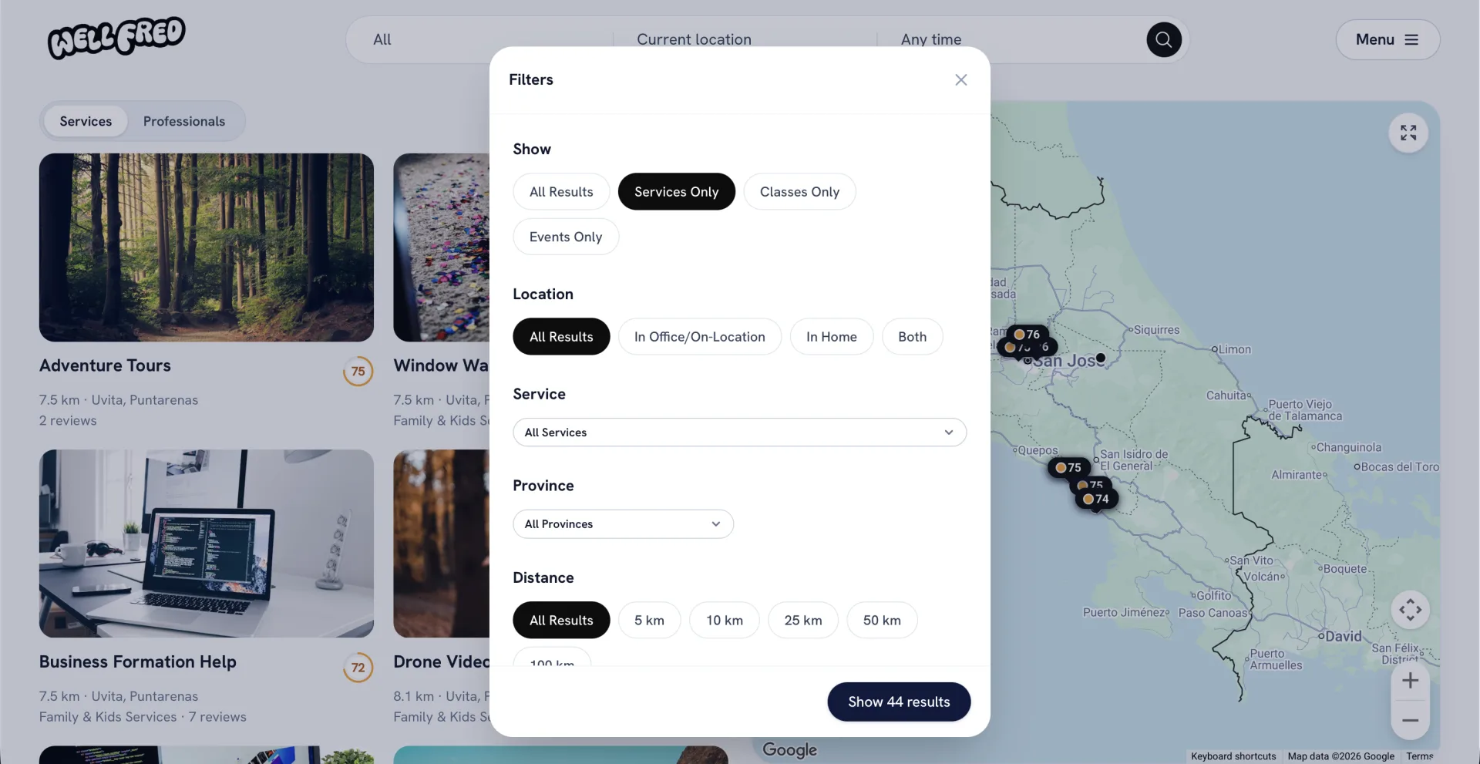Switch to the Professionals tab

click(184, 122)
